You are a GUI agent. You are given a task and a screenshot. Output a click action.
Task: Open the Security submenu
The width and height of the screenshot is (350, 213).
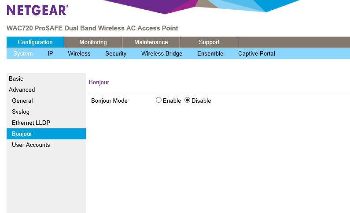pos(116,54)
